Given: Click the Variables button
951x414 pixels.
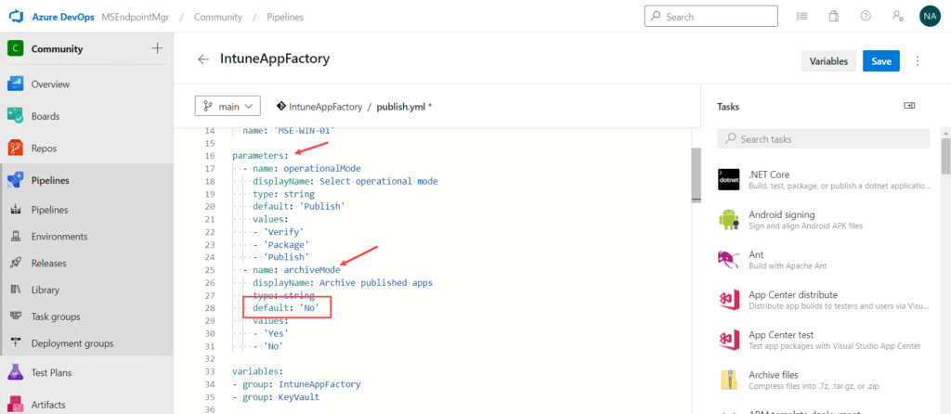Looking at the screenshot, I should pos(828,61).
